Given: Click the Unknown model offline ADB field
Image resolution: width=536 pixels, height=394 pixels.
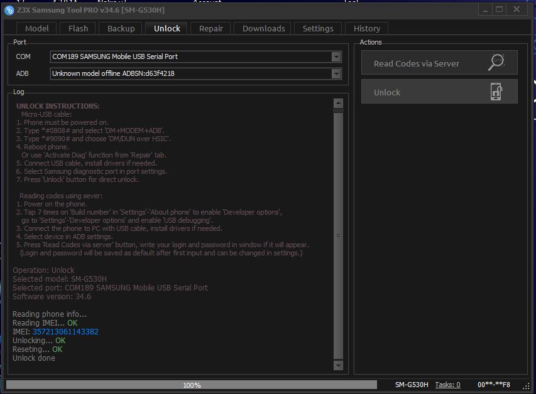Looking at the screenshot, I should pyautogui.click(x=196, y=73).
